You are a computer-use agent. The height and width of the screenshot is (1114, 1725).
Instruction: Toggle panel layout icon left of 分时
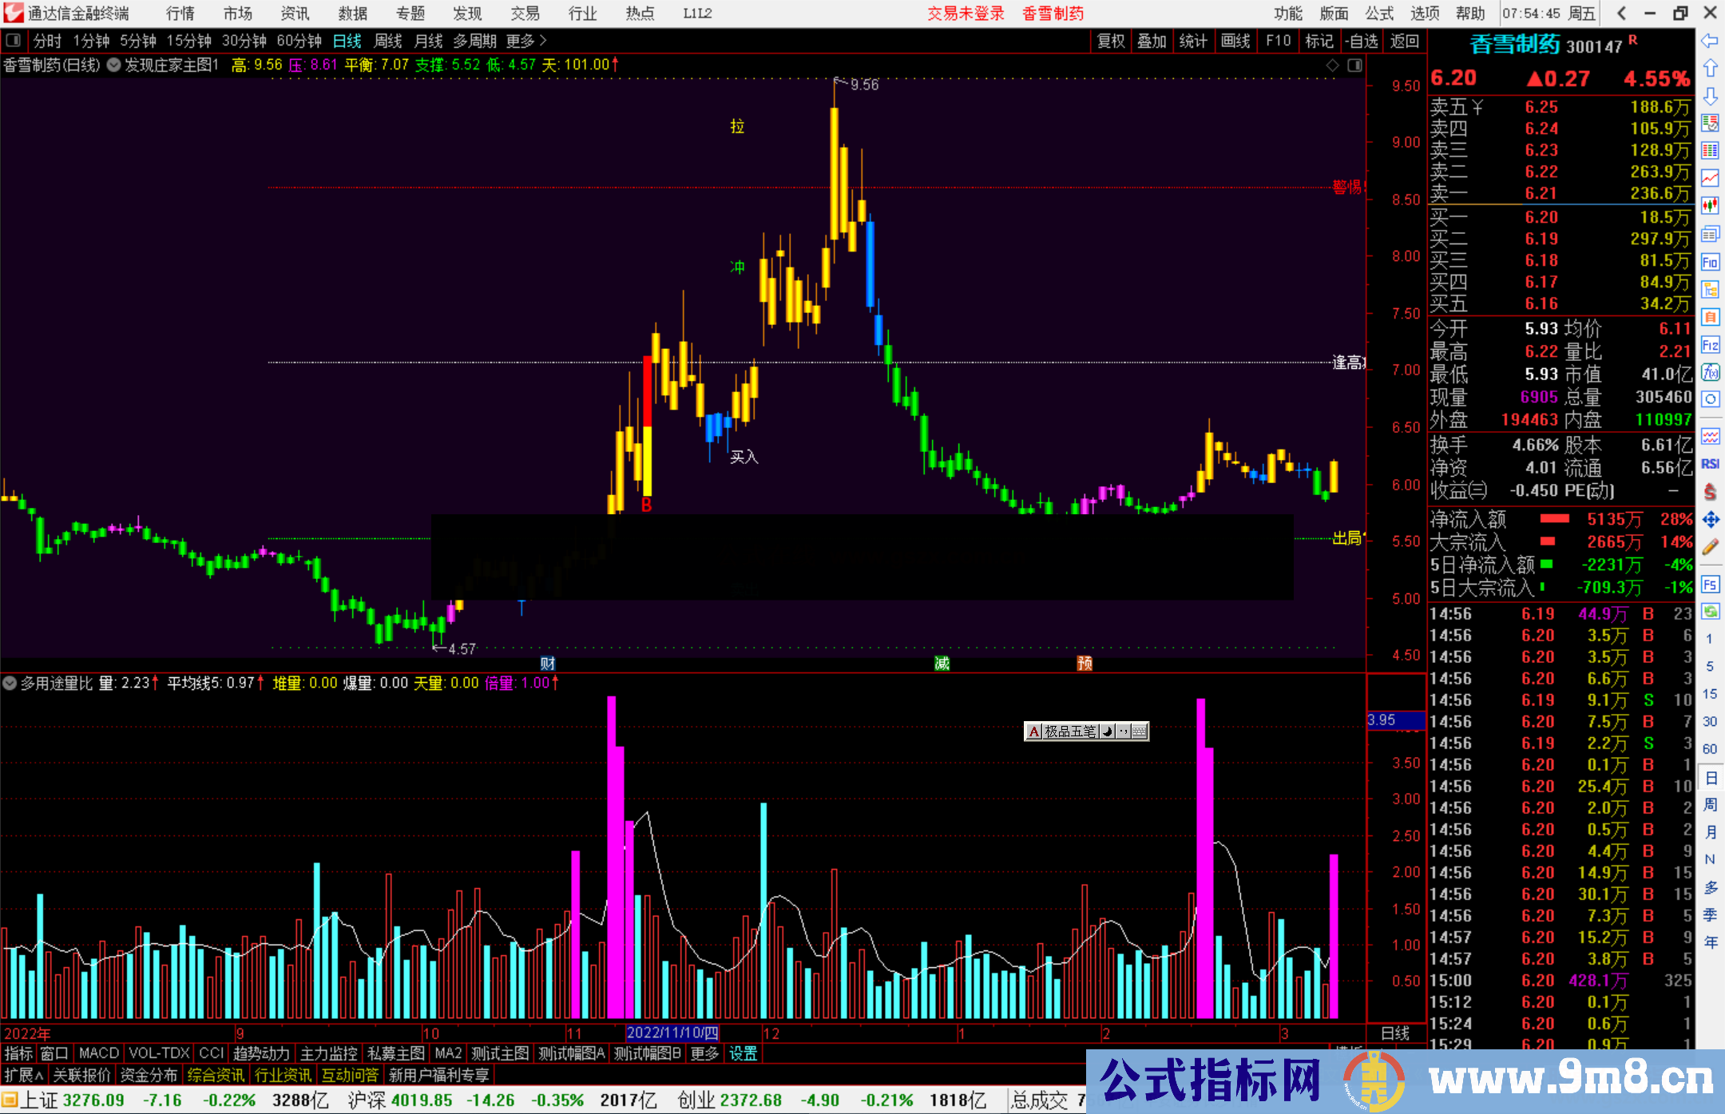(x=14, y=41)
